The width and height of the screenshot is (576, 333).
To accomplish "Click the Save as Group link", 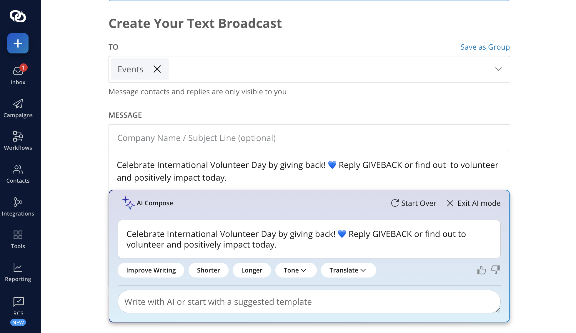I will [x=485, y=47].
